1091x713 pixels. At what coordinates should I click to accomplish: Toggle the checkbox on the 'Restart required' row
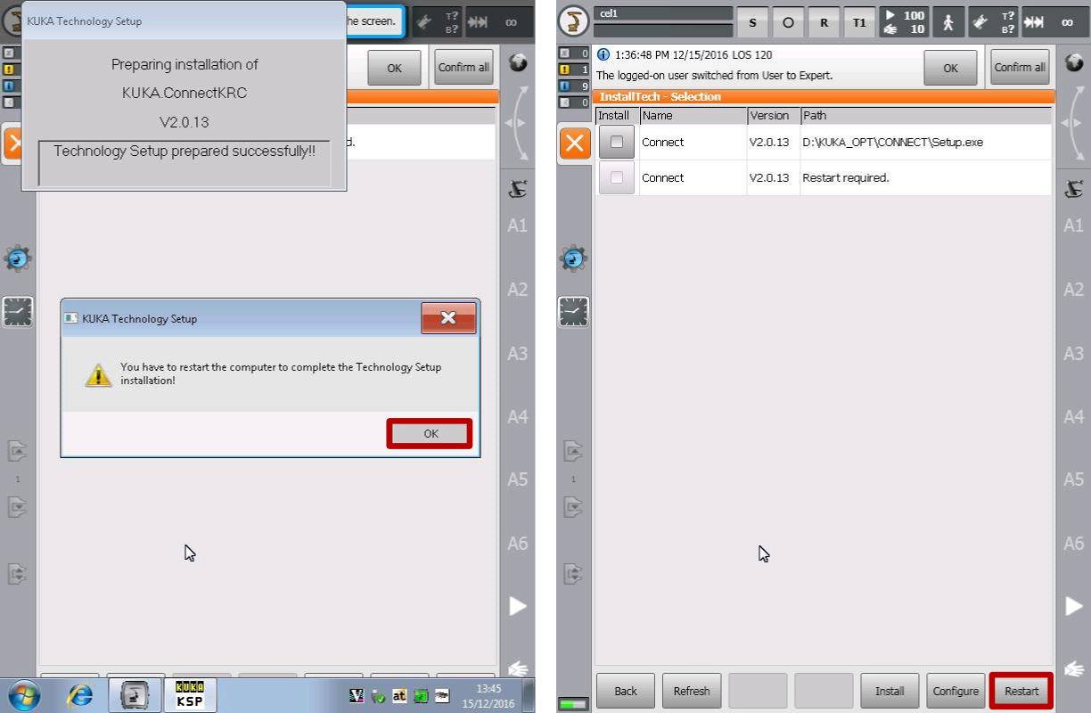tap(617, 177)
